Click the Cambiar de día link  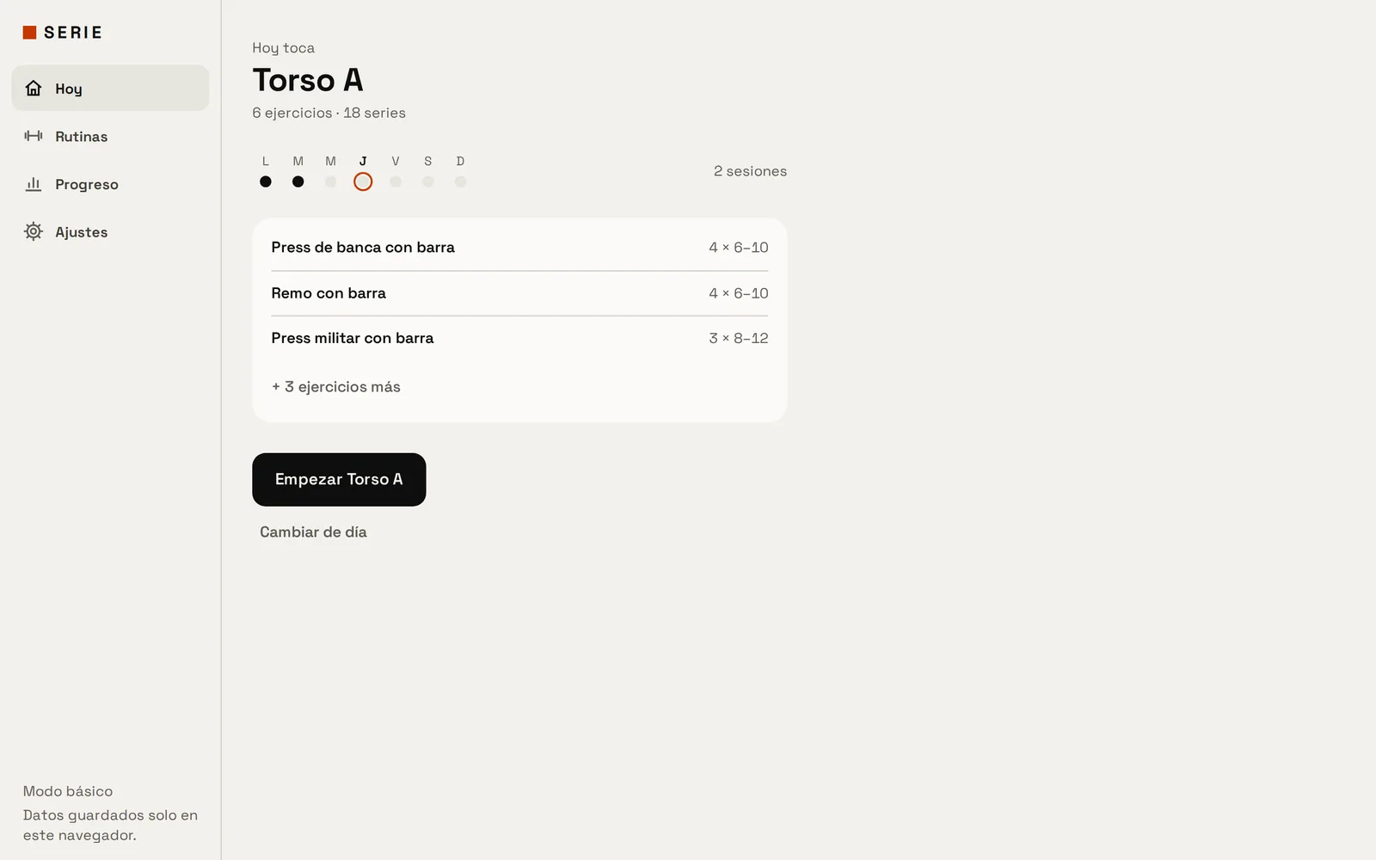point(313,532)
